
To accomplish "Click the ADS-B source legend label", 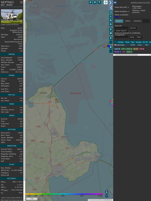I will point(117,49).
